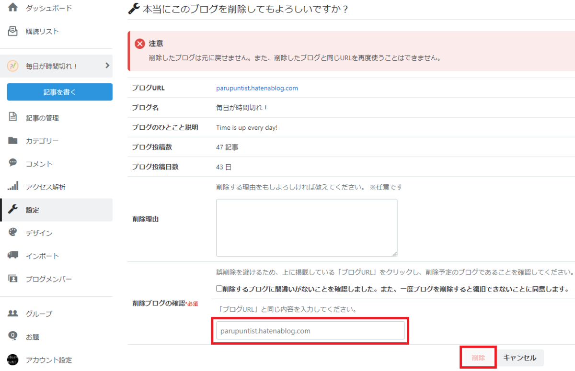Click the ブログ投稿数 row label
575x371 pixels.
[x=152, y=147]
